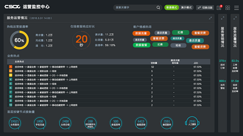The width and height of the screenshot is (243, 136).
Task: Click the 话务量 column header
Action: (154, 63)
